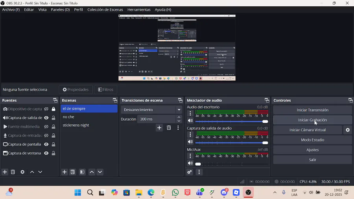The image size is (354, 199).
Task: Open virtual camera settings gear
Action: (348, 130)
